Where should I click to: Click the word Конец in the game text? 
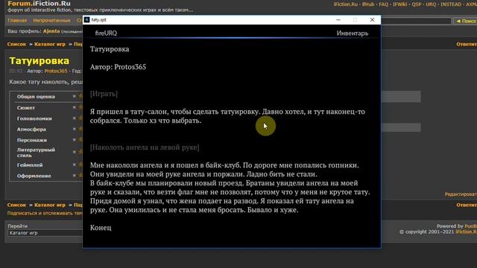pyautogui.click(x=101, y=228)
